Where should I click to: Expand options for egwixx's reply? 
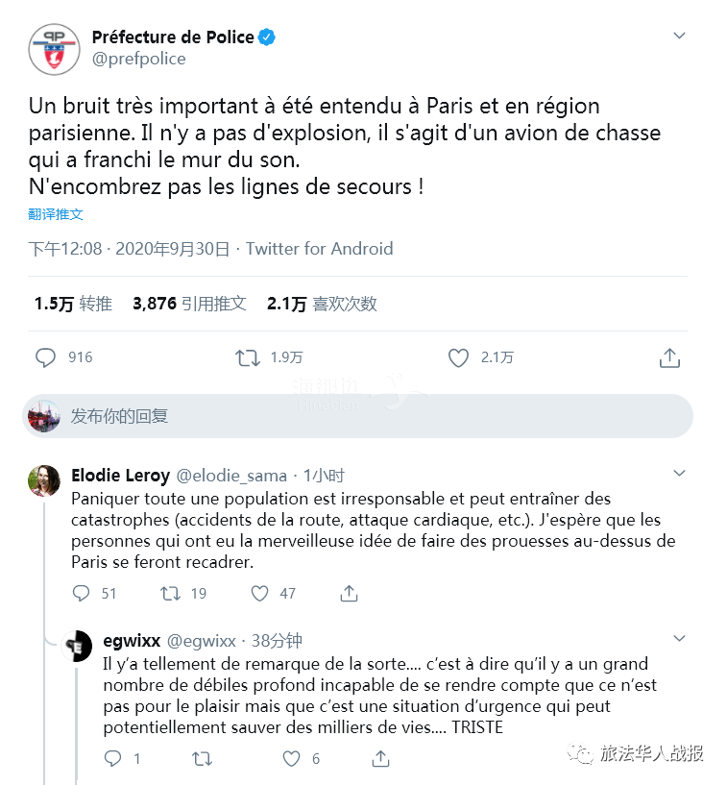click(679, 638)
